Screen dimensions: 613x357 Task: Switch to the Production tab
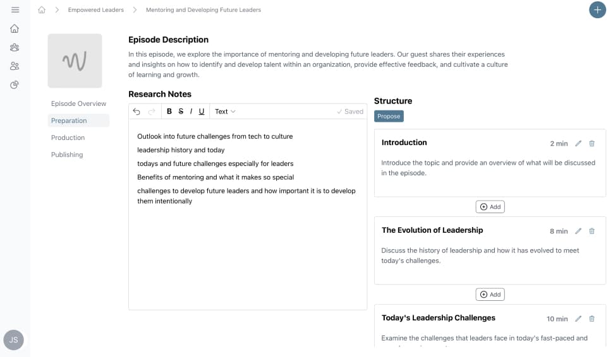[68, 138]
